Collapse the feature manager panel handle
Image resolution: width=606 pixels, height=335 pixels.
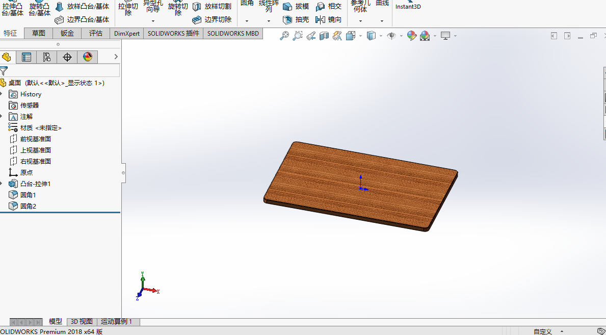(123, 173)
